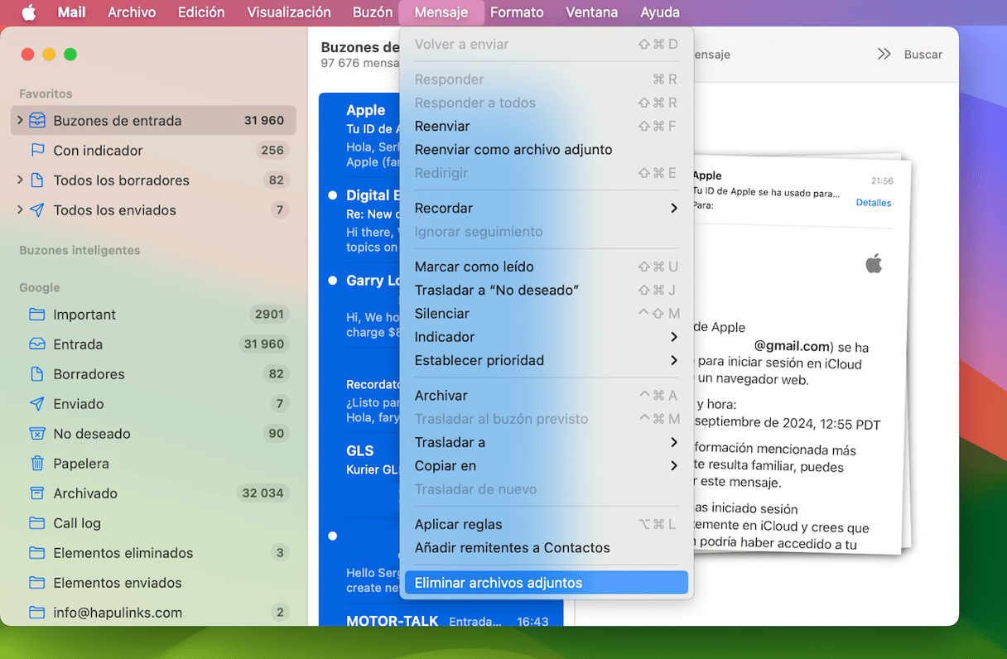Click the Buzones de entrada inbox icon
This screenshot has width=1007, height=659.
tap(36, 121)
